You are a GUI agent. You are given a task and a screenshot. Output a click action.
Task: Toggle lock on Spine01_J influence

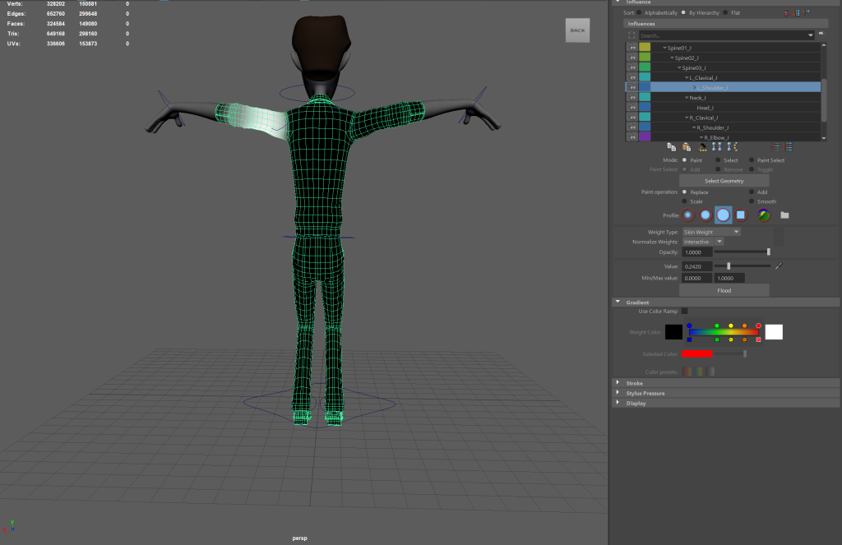[632, 48]
